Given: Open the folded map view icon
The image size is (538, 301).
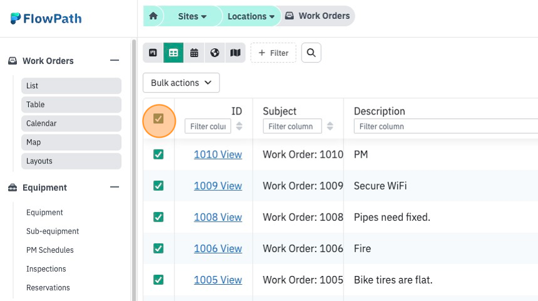Looking at the screenshot, I should pyautogui.click(x=235, y=53).
